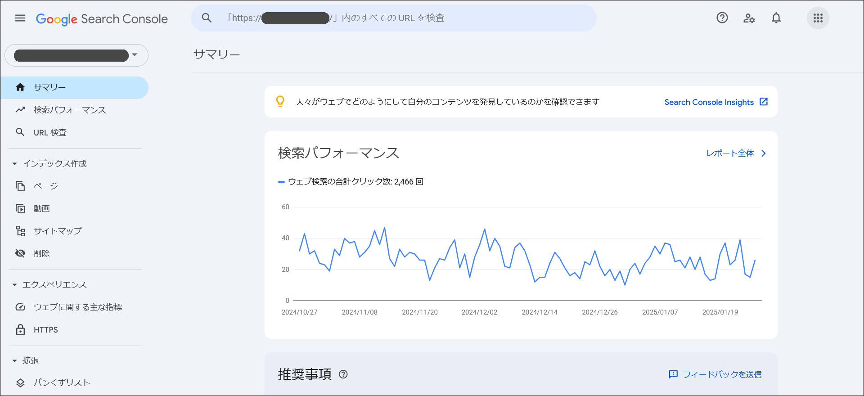Click the help icon next to 推奨事項

tap(343, 374)
